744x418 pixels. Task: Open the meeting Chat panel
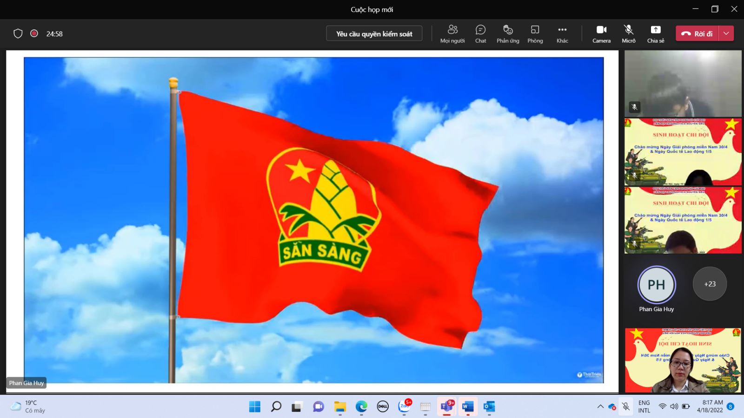pyautogui.click(x=480, y=34)
